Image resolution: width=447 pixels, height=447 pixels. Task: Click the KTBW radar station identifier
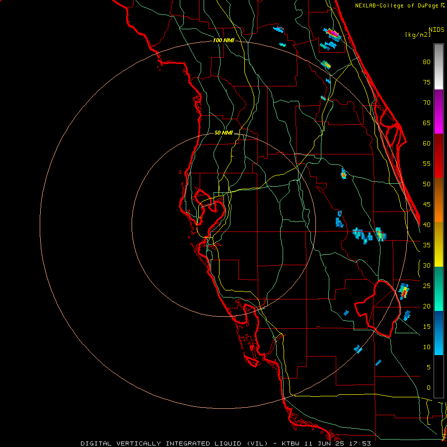click(291, 444)
